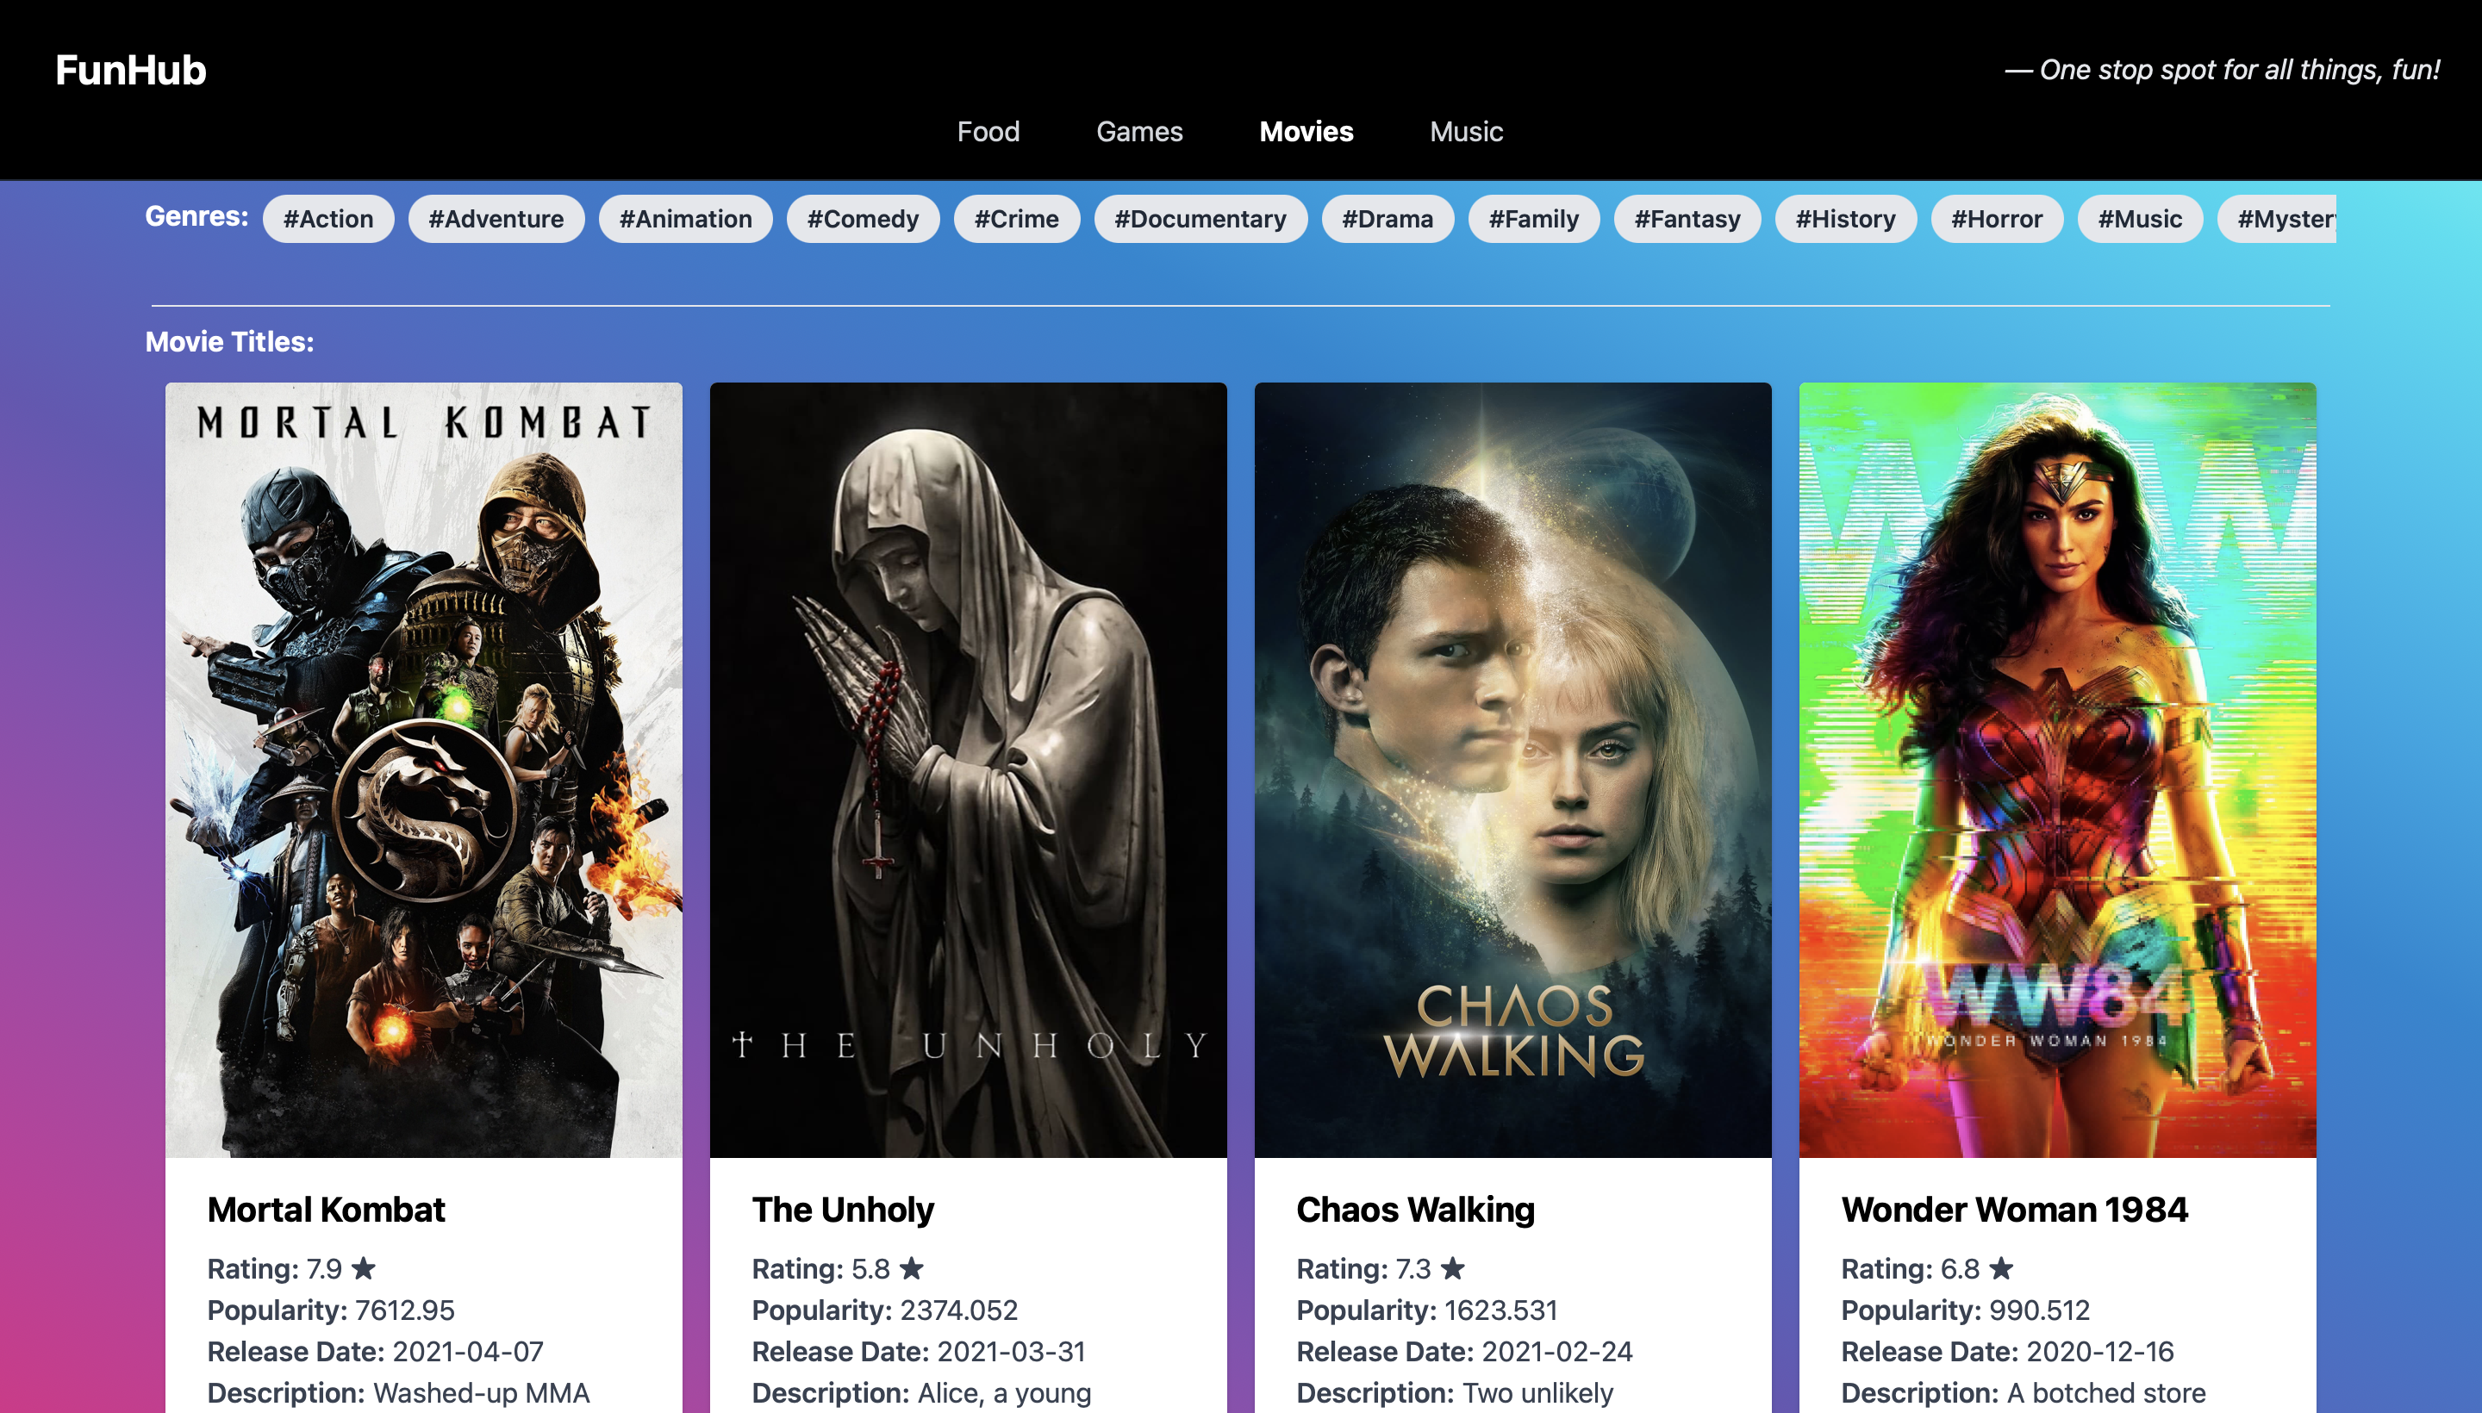
Task: Select the #Adventure genre chip
Action: point(496,220)
